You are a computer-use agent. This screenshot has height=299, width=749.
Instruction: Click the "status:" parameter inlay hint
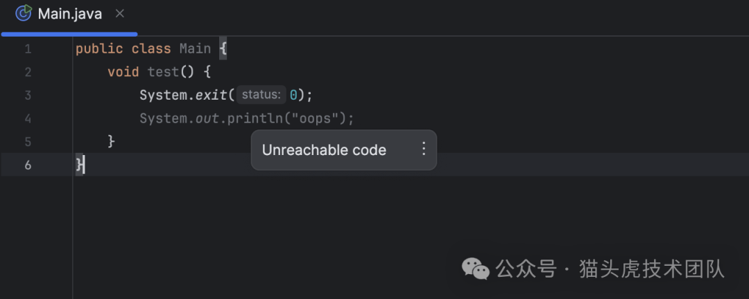[261, 95]
